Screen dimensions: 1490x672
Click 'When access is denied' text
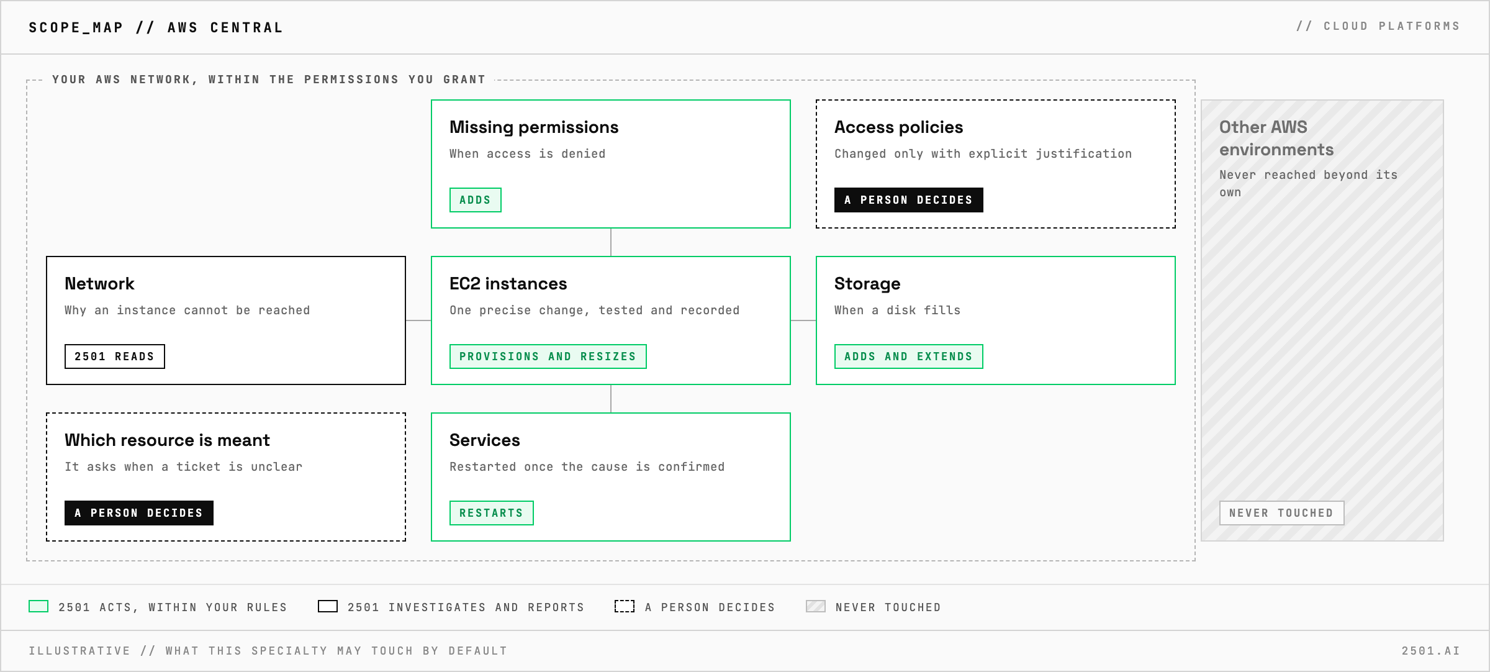(x=528, y=153)
